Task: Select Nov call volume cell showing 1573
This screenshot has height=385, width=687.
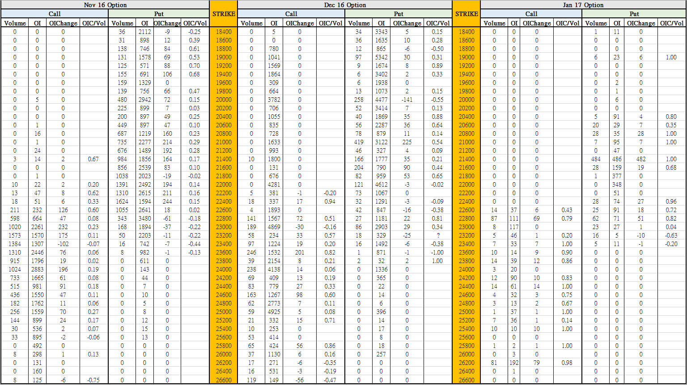Action: (15, 235)
